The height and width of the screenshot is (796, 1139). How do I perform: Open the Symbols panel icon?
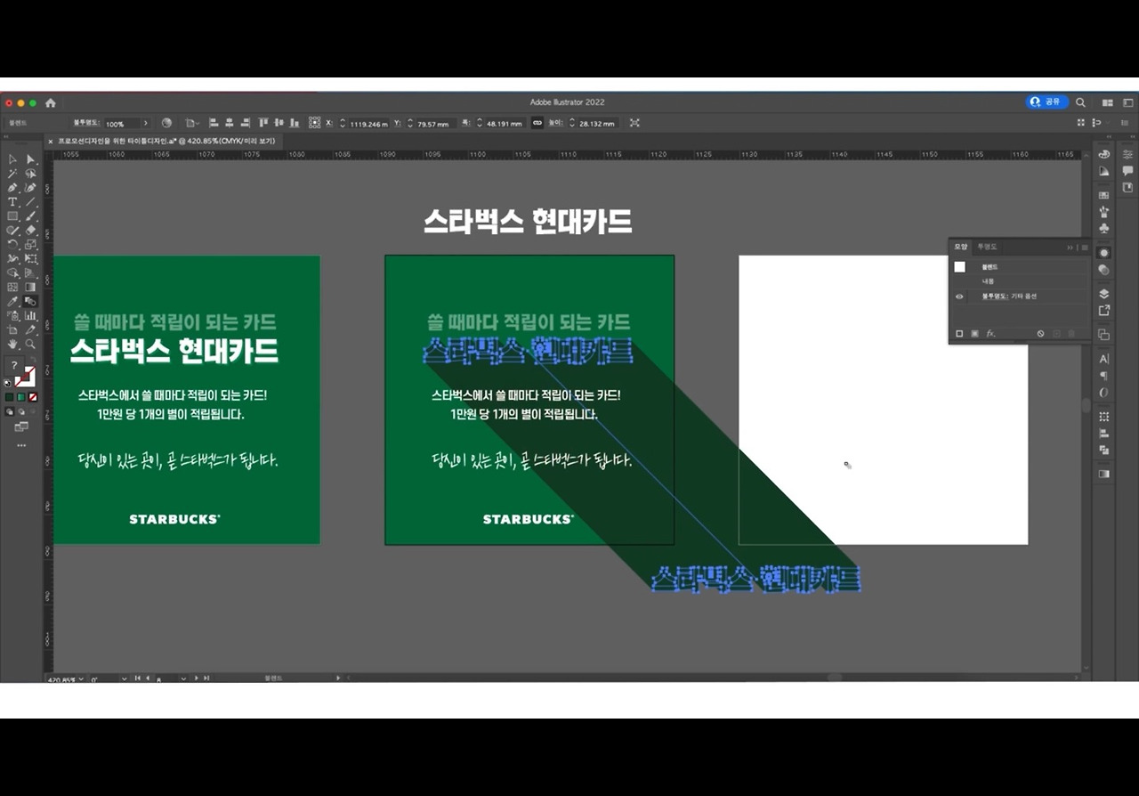tap(1104, 228)
